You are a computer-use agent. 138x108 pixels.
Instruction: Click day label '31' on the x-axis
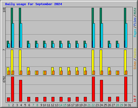[x=129, y=105]
